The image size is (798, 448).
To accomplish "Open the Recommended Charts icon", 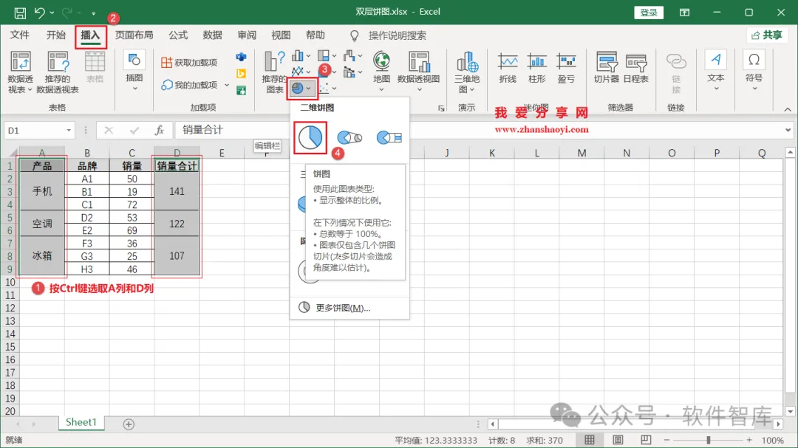I will click(274, 72).
